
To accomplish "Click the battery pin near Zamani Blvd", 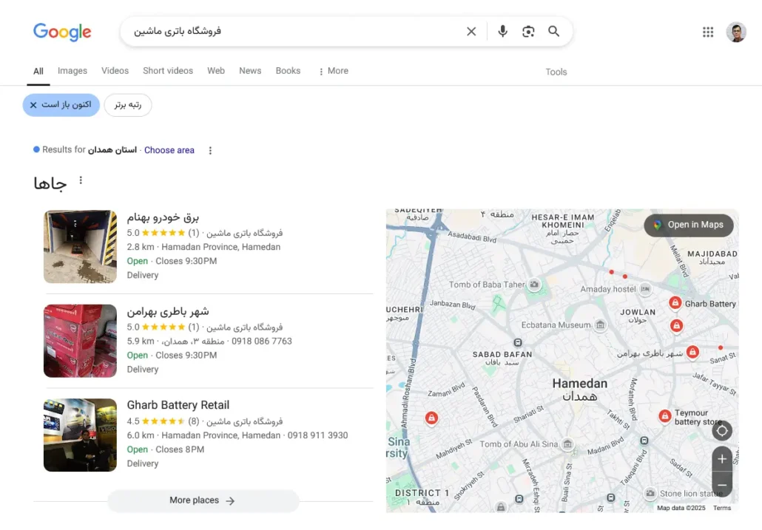I will [x=431, y=418].
